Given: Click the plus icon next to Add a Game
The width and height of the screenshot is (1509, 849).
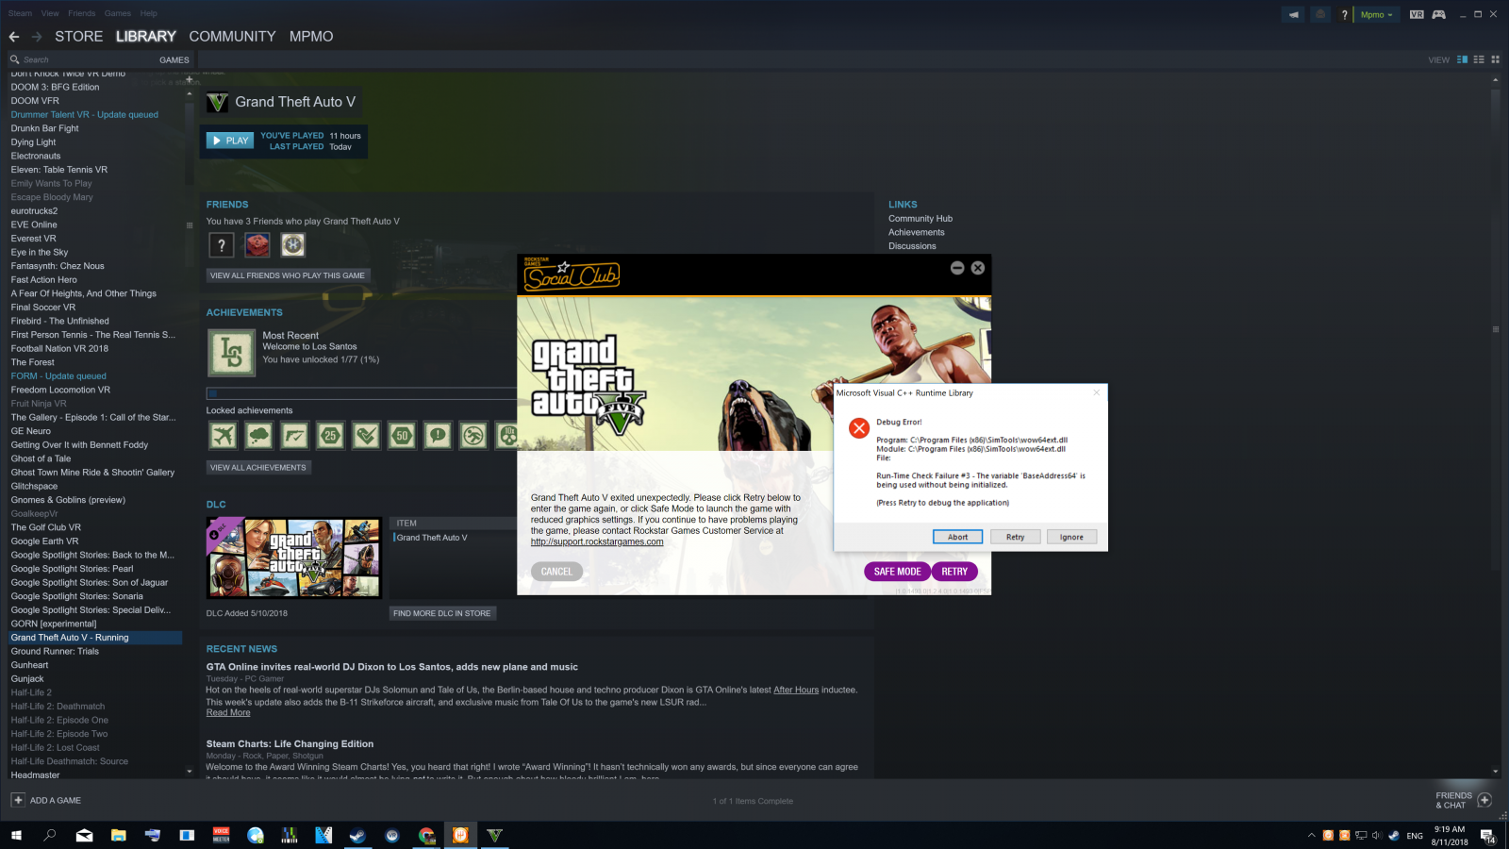Looking at the screenshot, I should [18, 800].
